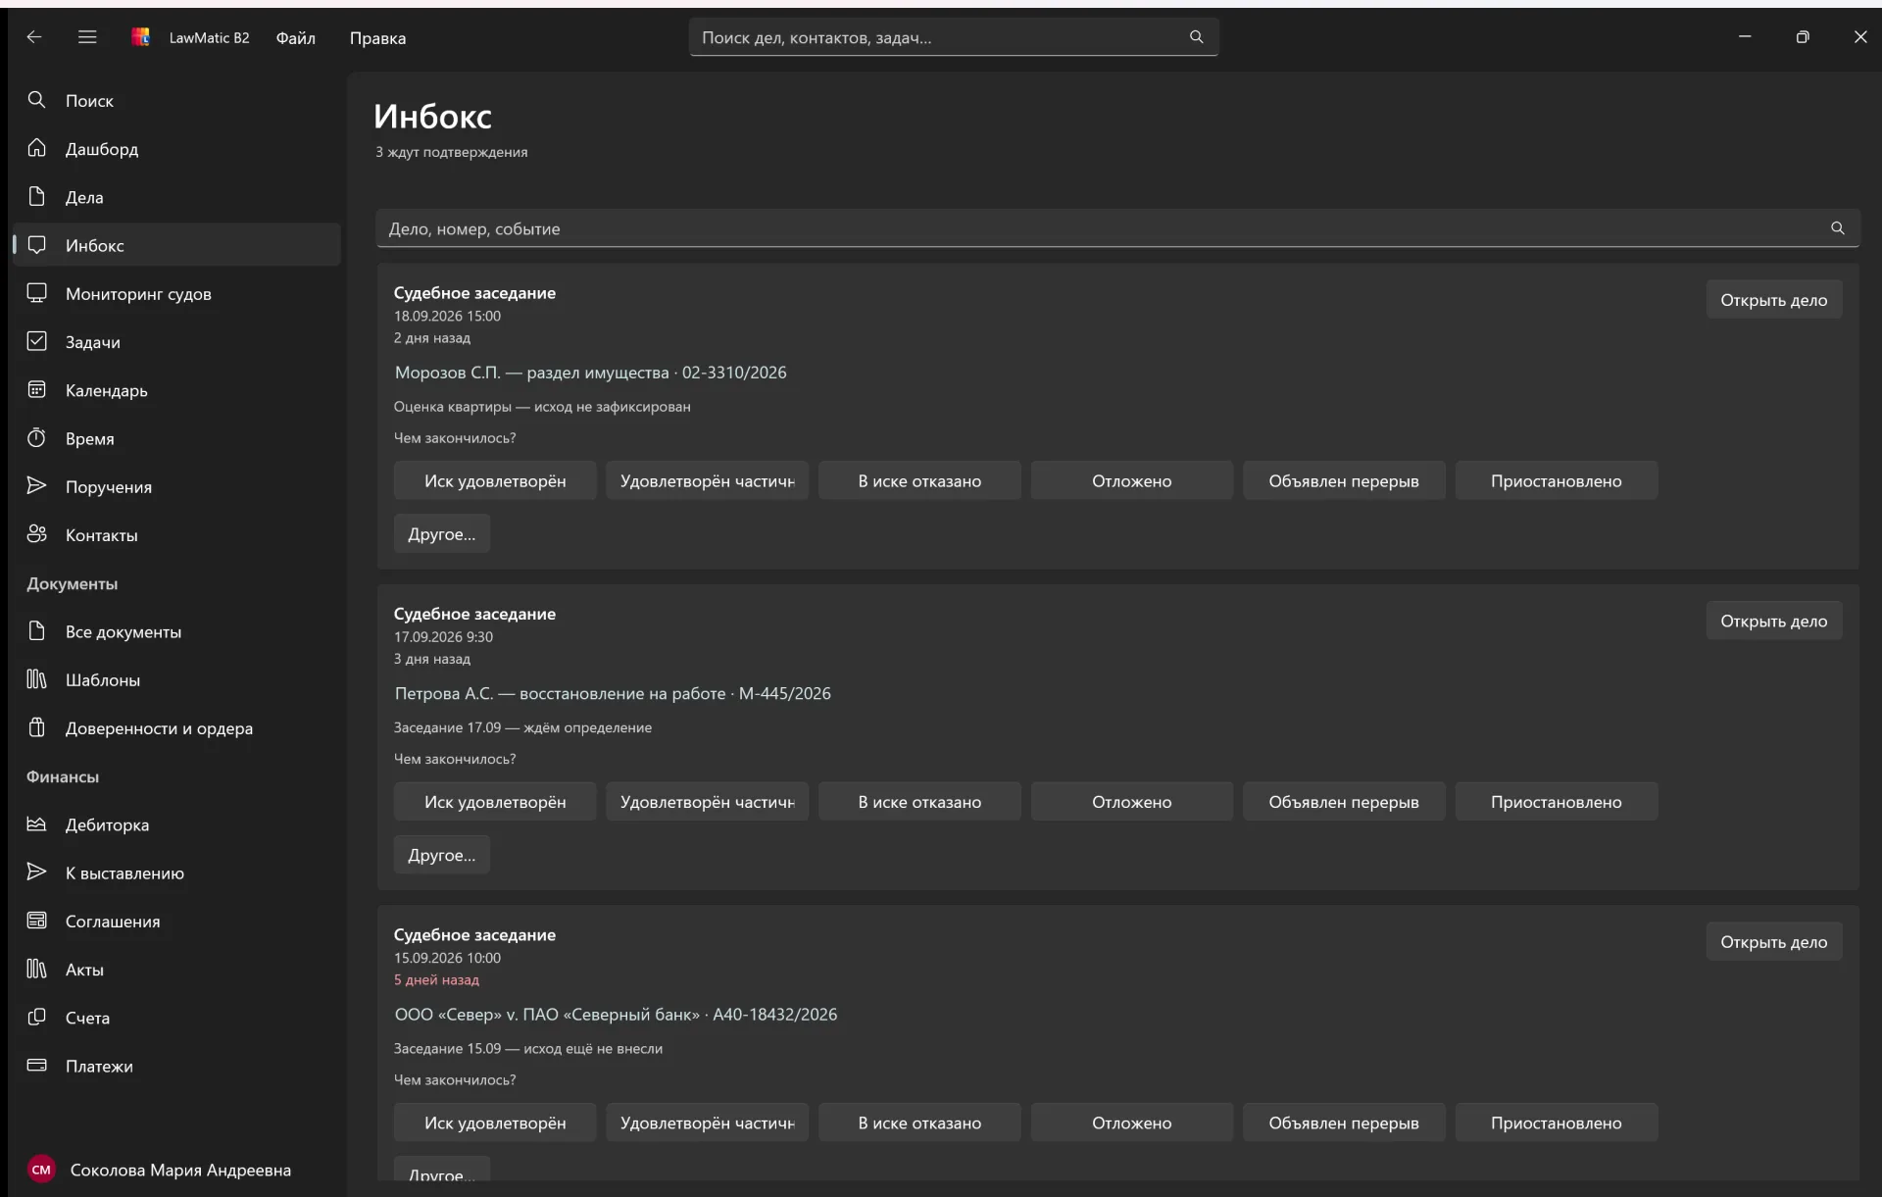1882x1197 pixels.
Task: Focus the global search field Поиск дел, контактов
Action: [x=953, y=37]
